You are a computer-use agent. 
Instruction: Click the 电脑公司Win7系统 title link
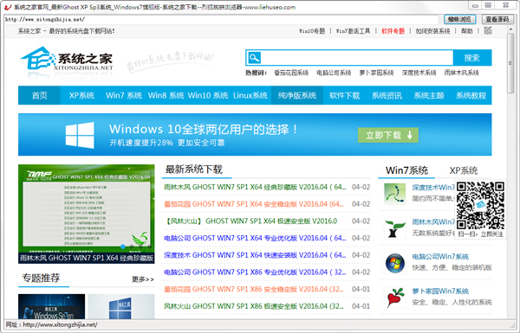tap(440, 257)
